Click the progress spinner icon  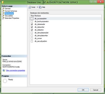click(5, 81)
